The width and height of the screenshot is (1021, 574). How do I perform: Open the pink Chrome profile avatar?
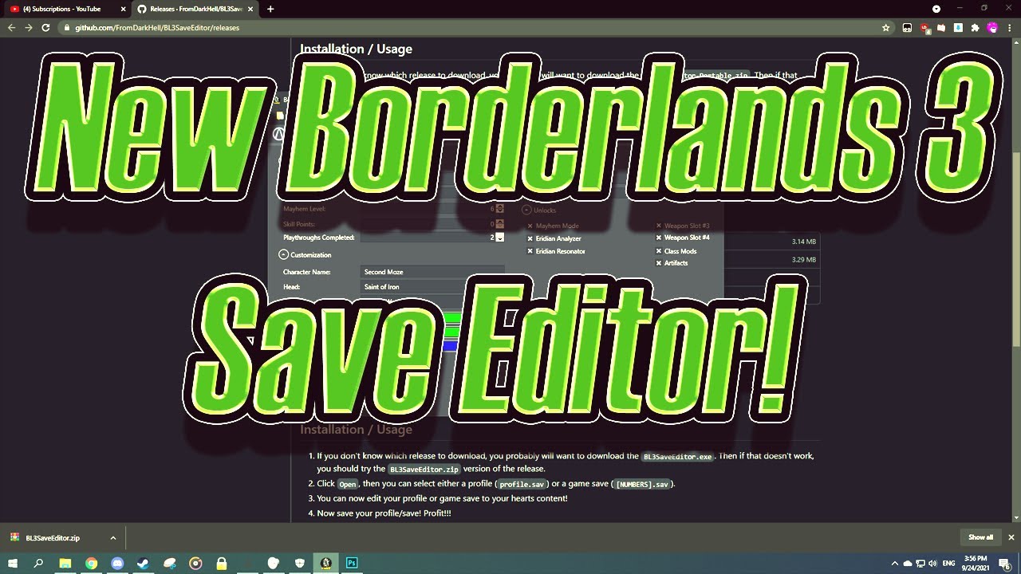click(992, 27)
